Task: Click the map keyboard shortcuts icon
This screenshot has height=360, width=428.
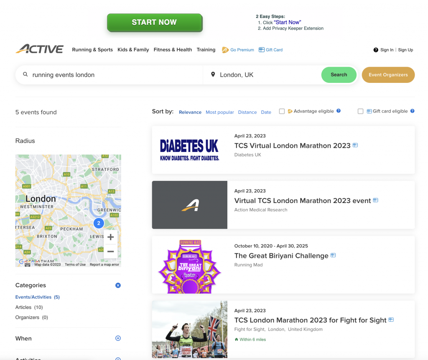Action: (x=27, y=264)
